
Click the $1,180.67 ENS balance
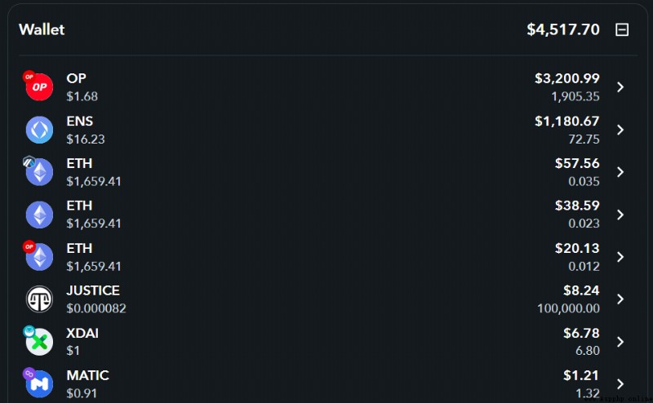567,122
